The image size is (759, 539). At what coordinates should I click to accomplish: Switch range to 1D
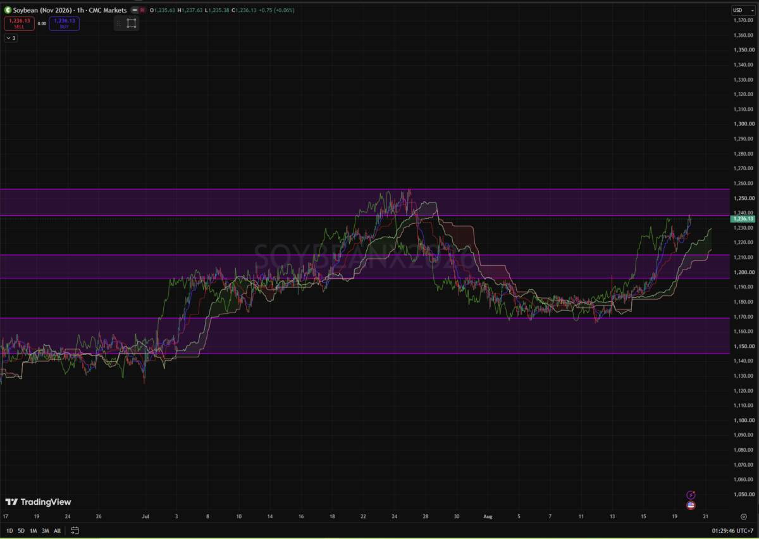tap(10, 530)
